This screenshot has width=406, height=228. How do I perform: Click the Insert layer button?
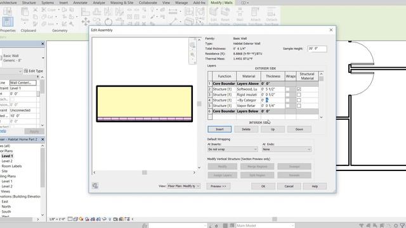point(219,129)
